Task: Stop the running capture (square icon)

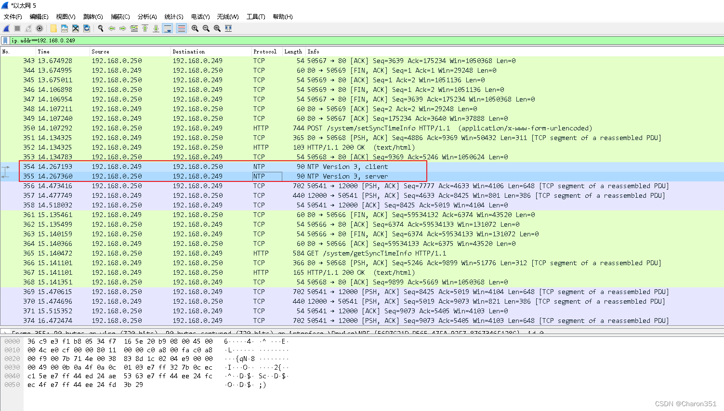Action: coord(17,28)
